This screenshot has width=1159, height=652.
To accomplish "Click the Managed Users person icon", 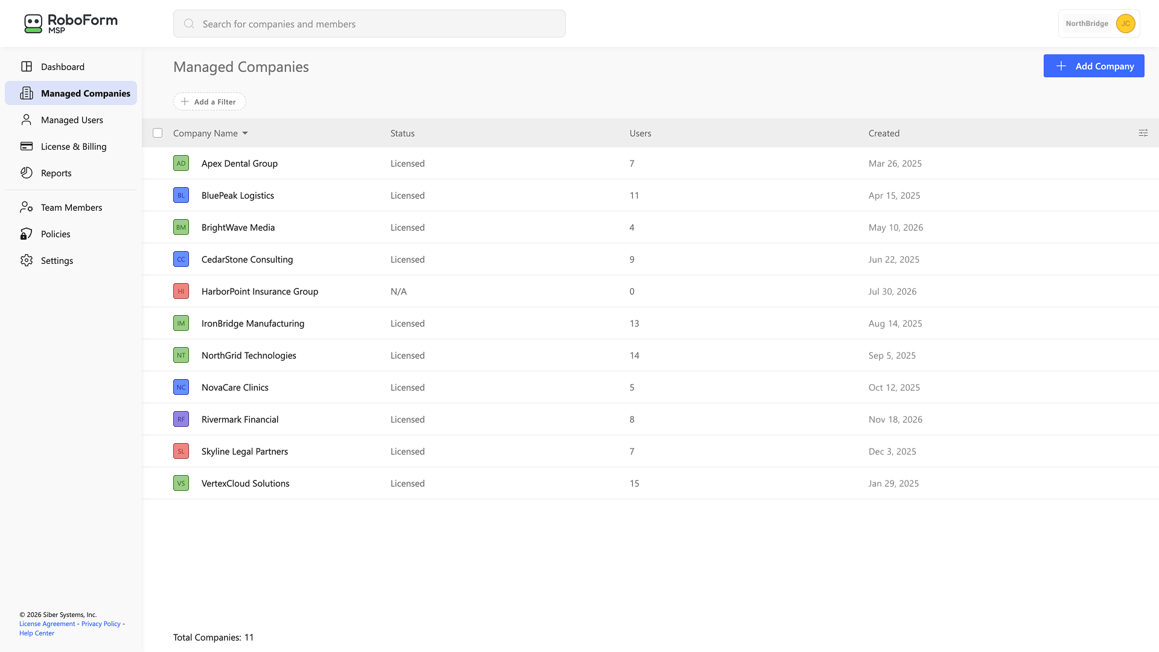I will [27, 120].
